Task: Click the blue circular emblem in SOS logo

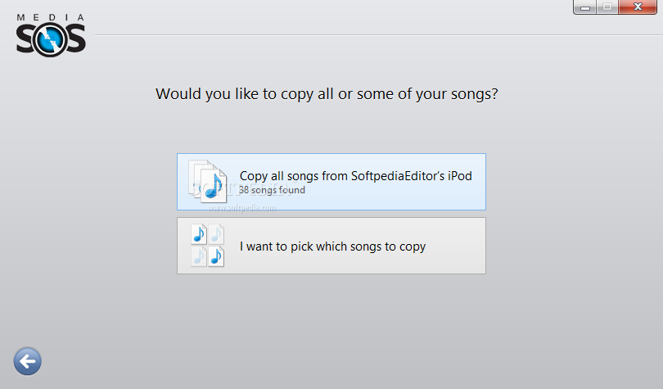Action: coord(50,40)
